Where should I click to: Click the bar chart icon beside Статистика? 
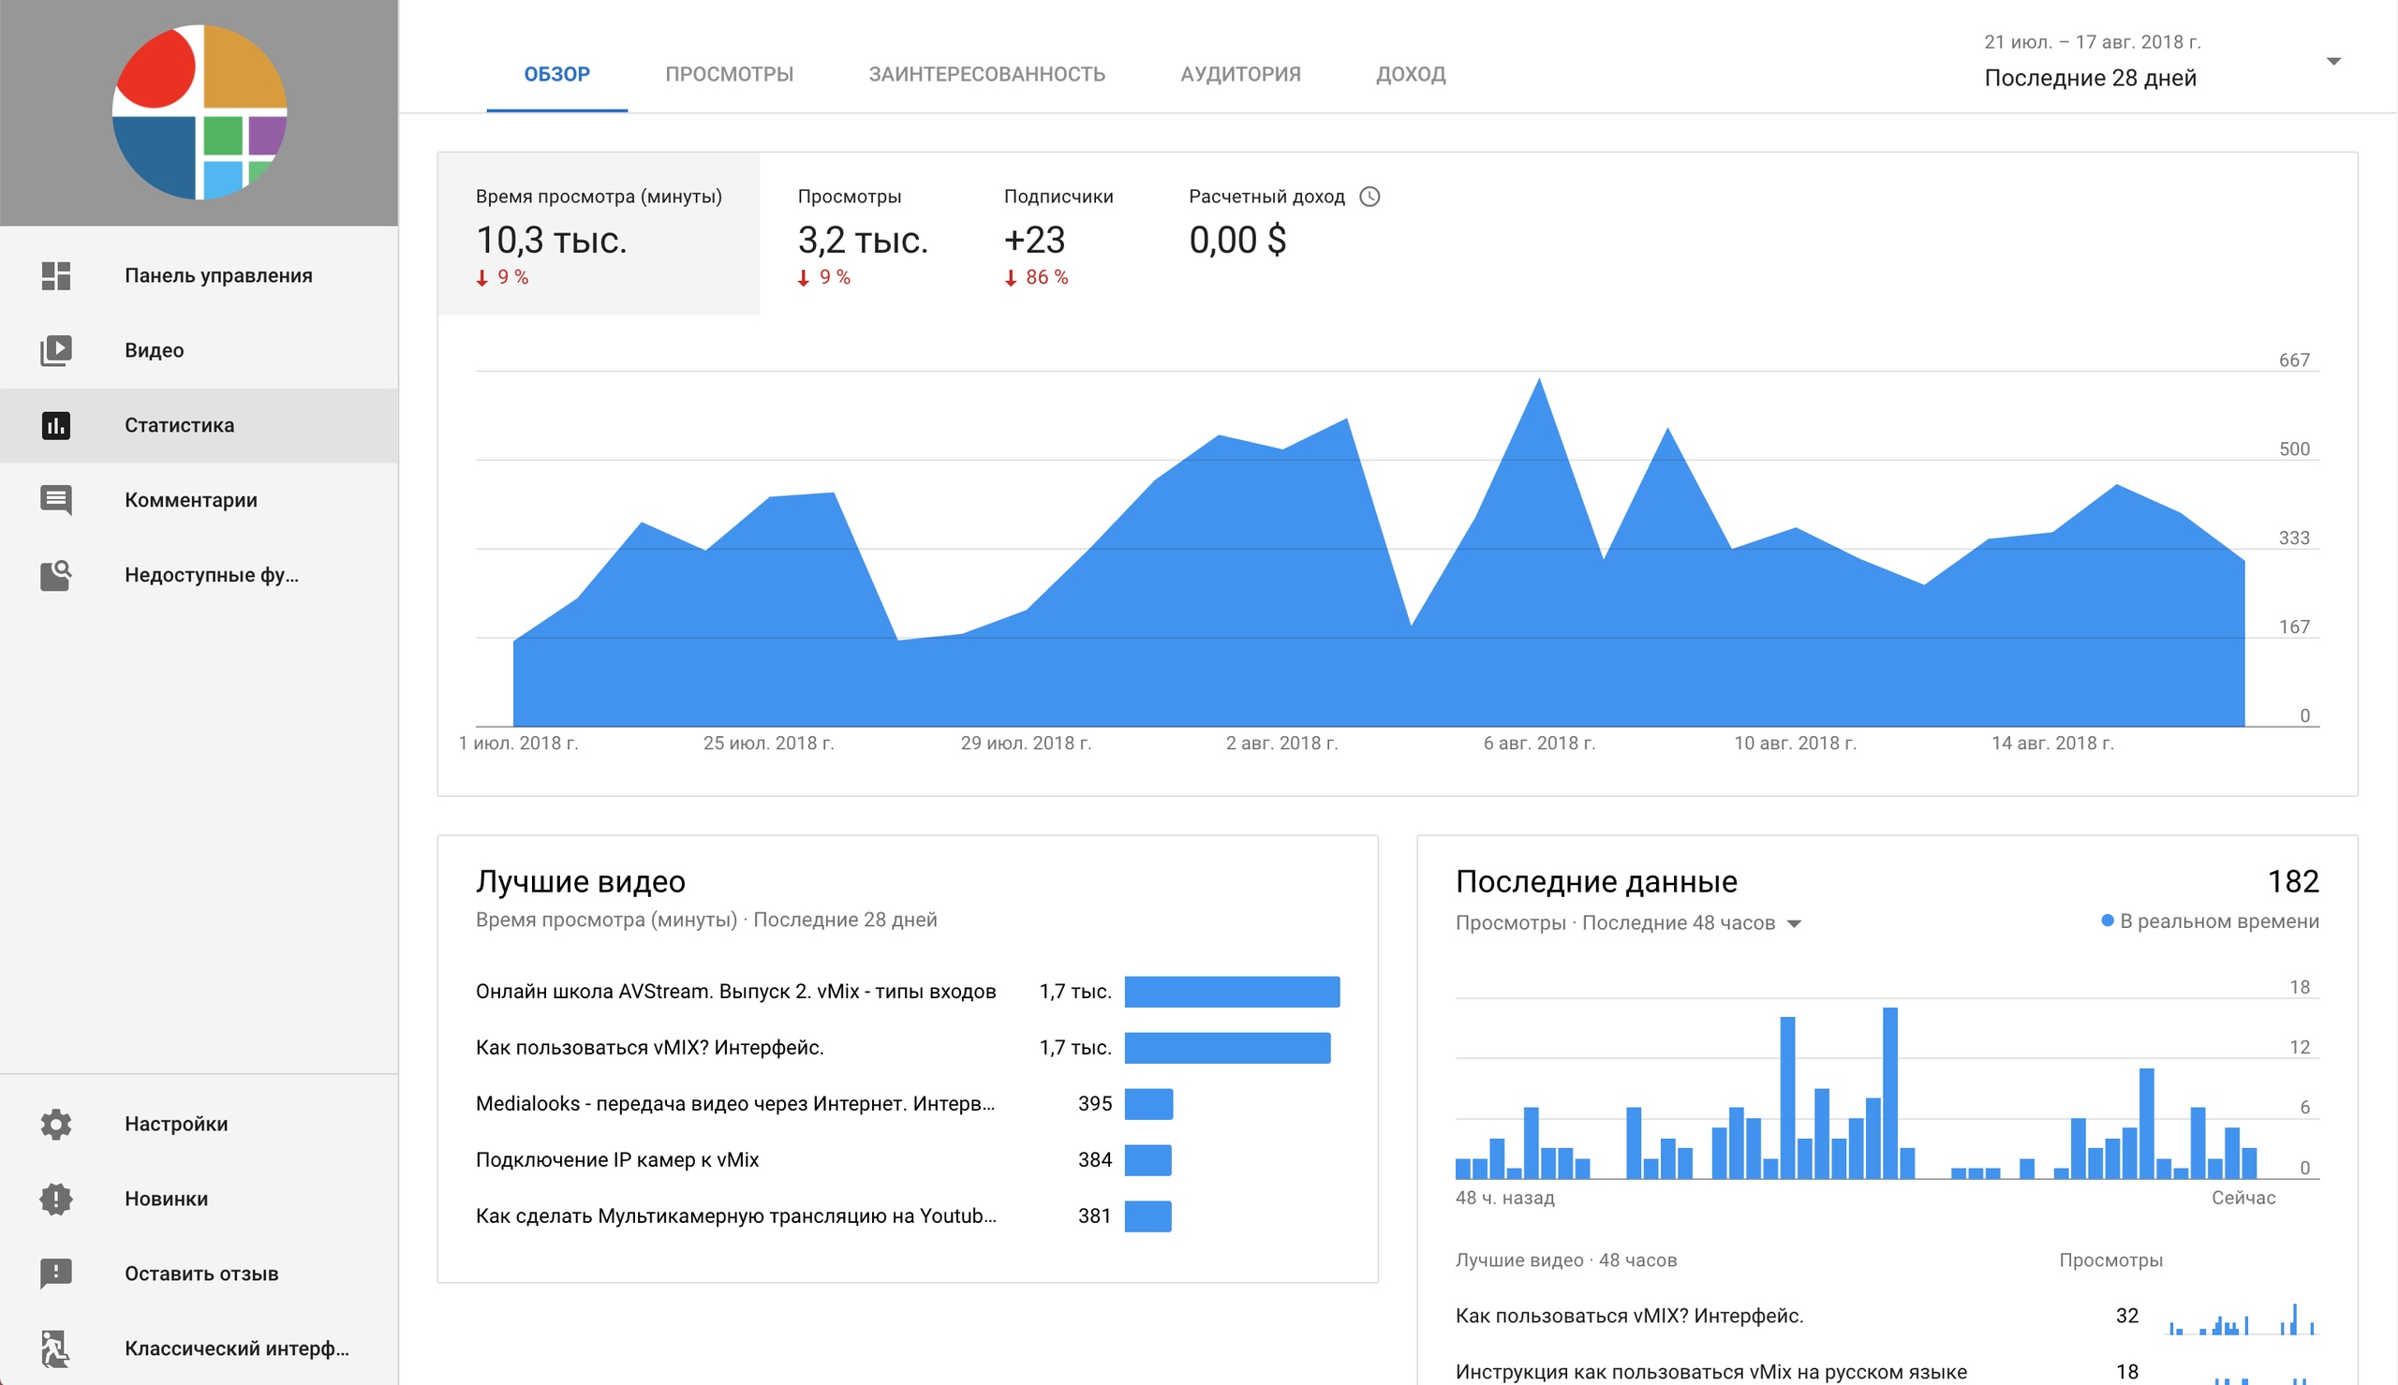coord(56,425)
